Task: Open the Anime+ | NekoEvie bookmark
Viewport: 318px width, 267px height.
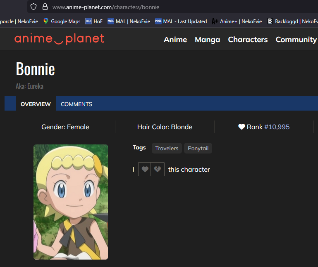Action: pos(237,21)
